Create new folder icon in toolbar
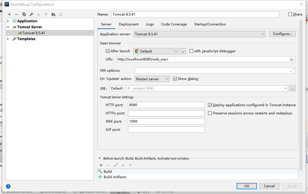The height and width of the screenshot is (194, 308). point(53,14)
